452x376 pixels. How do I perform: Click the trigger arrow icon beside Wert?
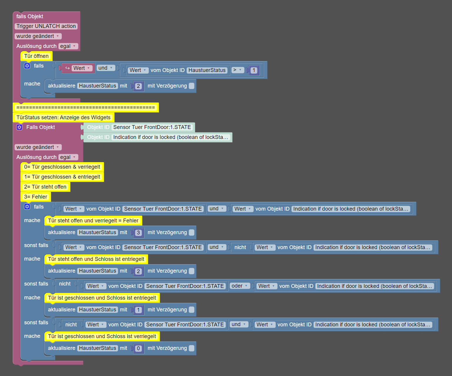[x=67, y=68]
